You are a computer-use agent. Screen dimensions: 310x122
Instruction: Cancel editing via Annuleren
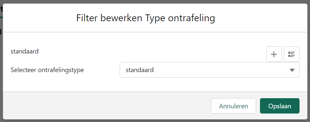(x=233, y=106)
